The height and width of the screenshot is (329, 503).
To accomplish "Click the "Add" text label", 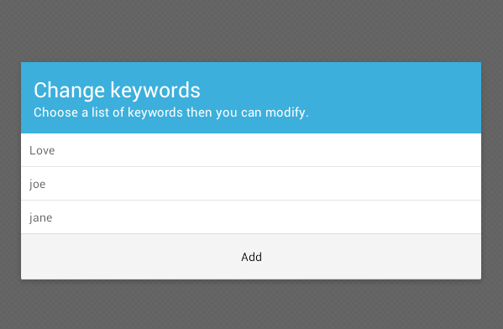I will coord(252,257).
